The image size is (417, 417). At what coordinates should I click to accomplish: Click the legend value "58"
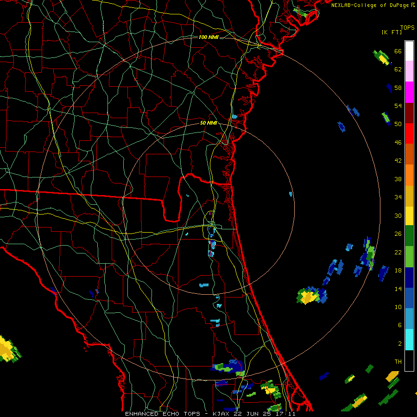point(398,88)
